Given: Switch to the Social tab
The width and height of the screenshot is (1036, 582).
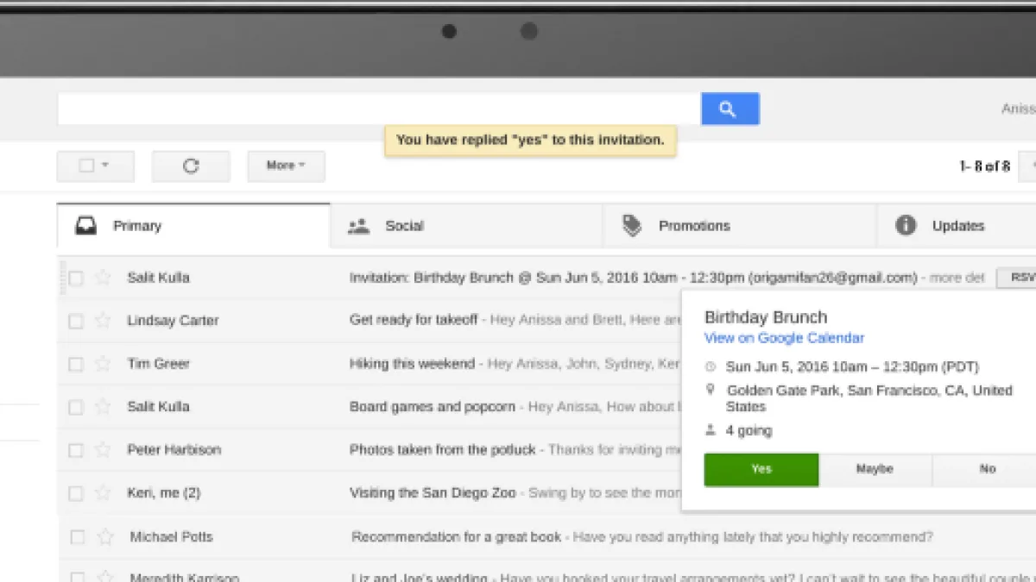Looking at the screenshot, I should point(403,226).
